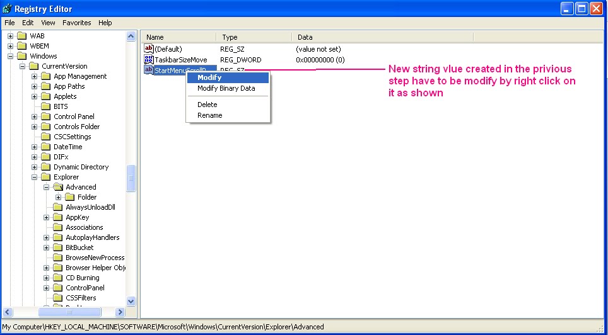
Task: Select the TaskbarSizeMove value name
Action: click(180, 60)
